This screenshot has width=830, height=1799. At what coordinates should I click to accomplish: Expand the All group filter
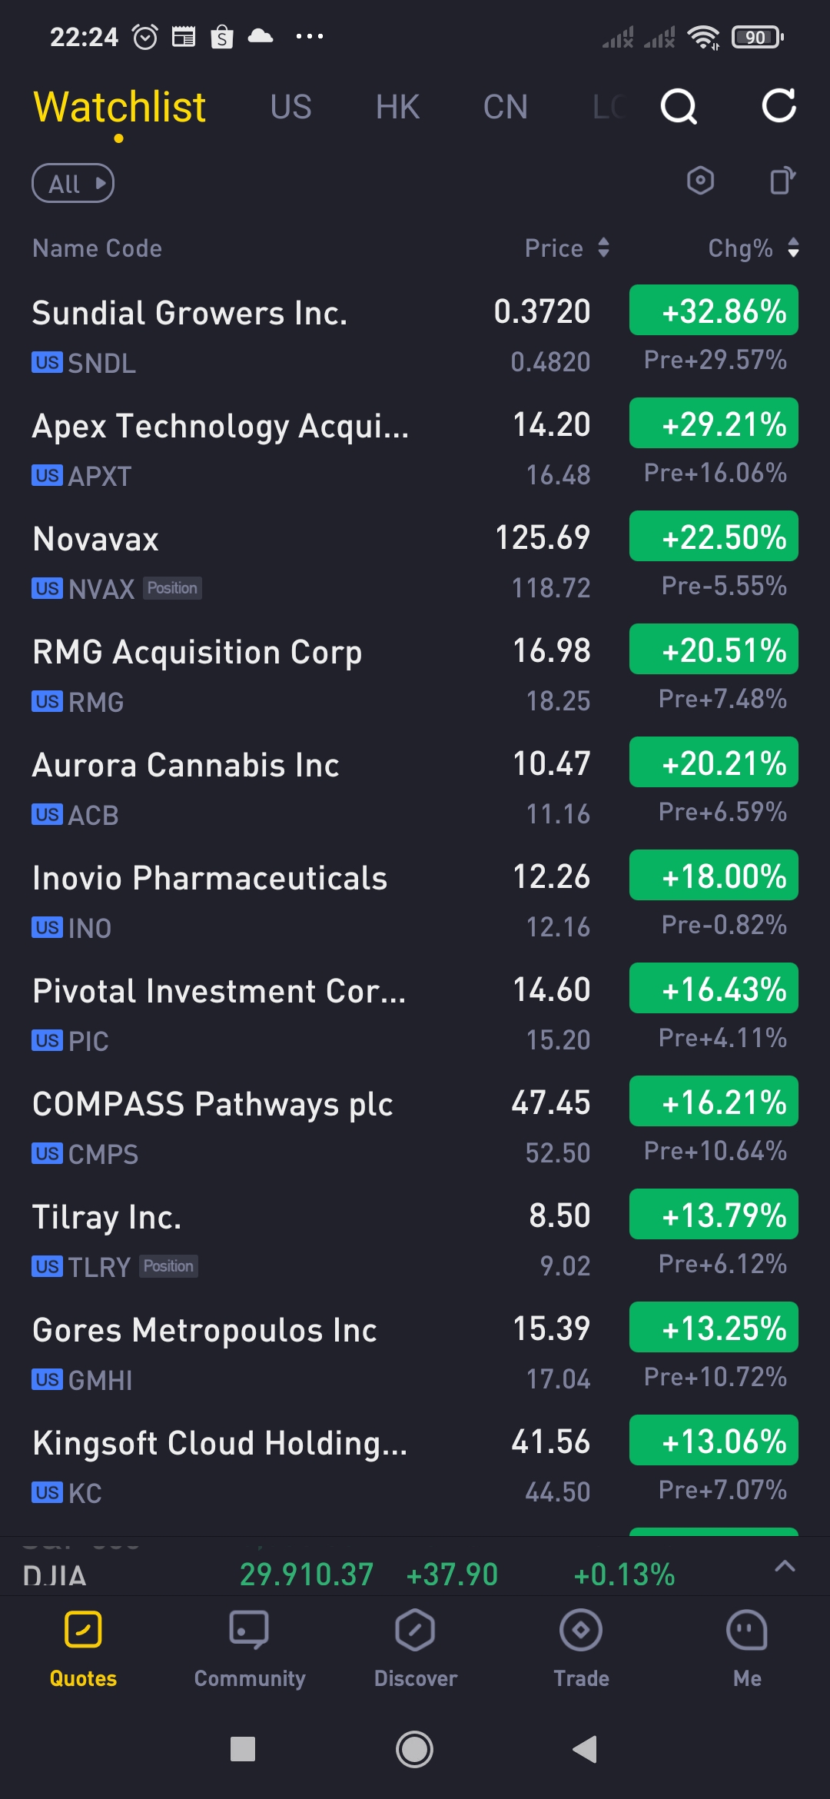coord(73,184)
